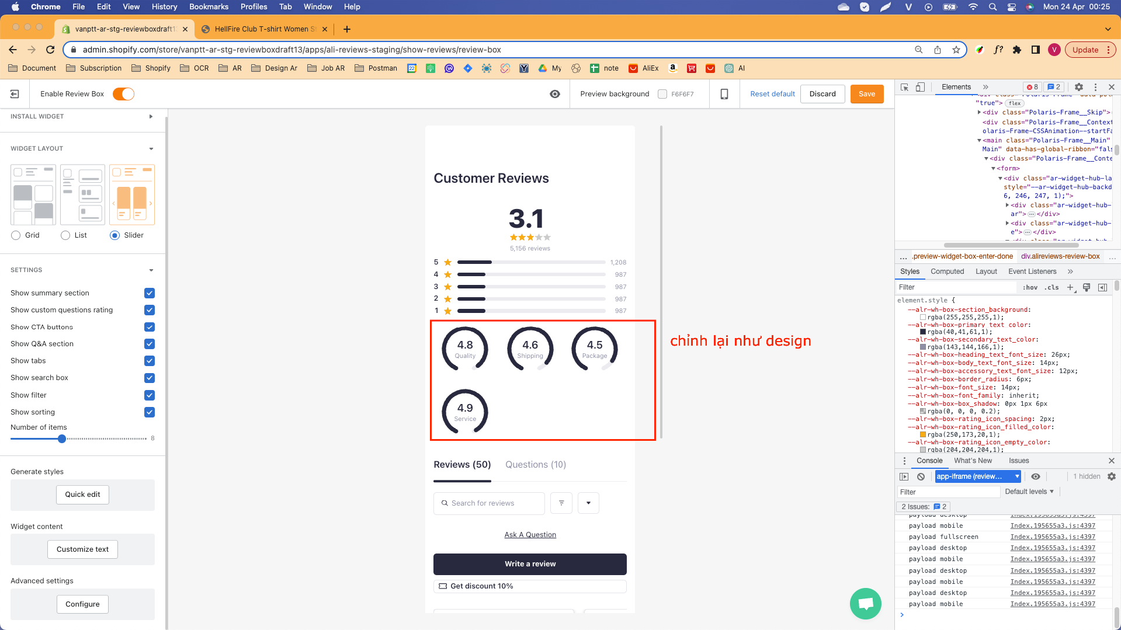Image resolution: width=1121 pixels, height=630 pixels.
Task: Open the green chat support bubble
Action: pyautogui.click(x=865, y=604)
